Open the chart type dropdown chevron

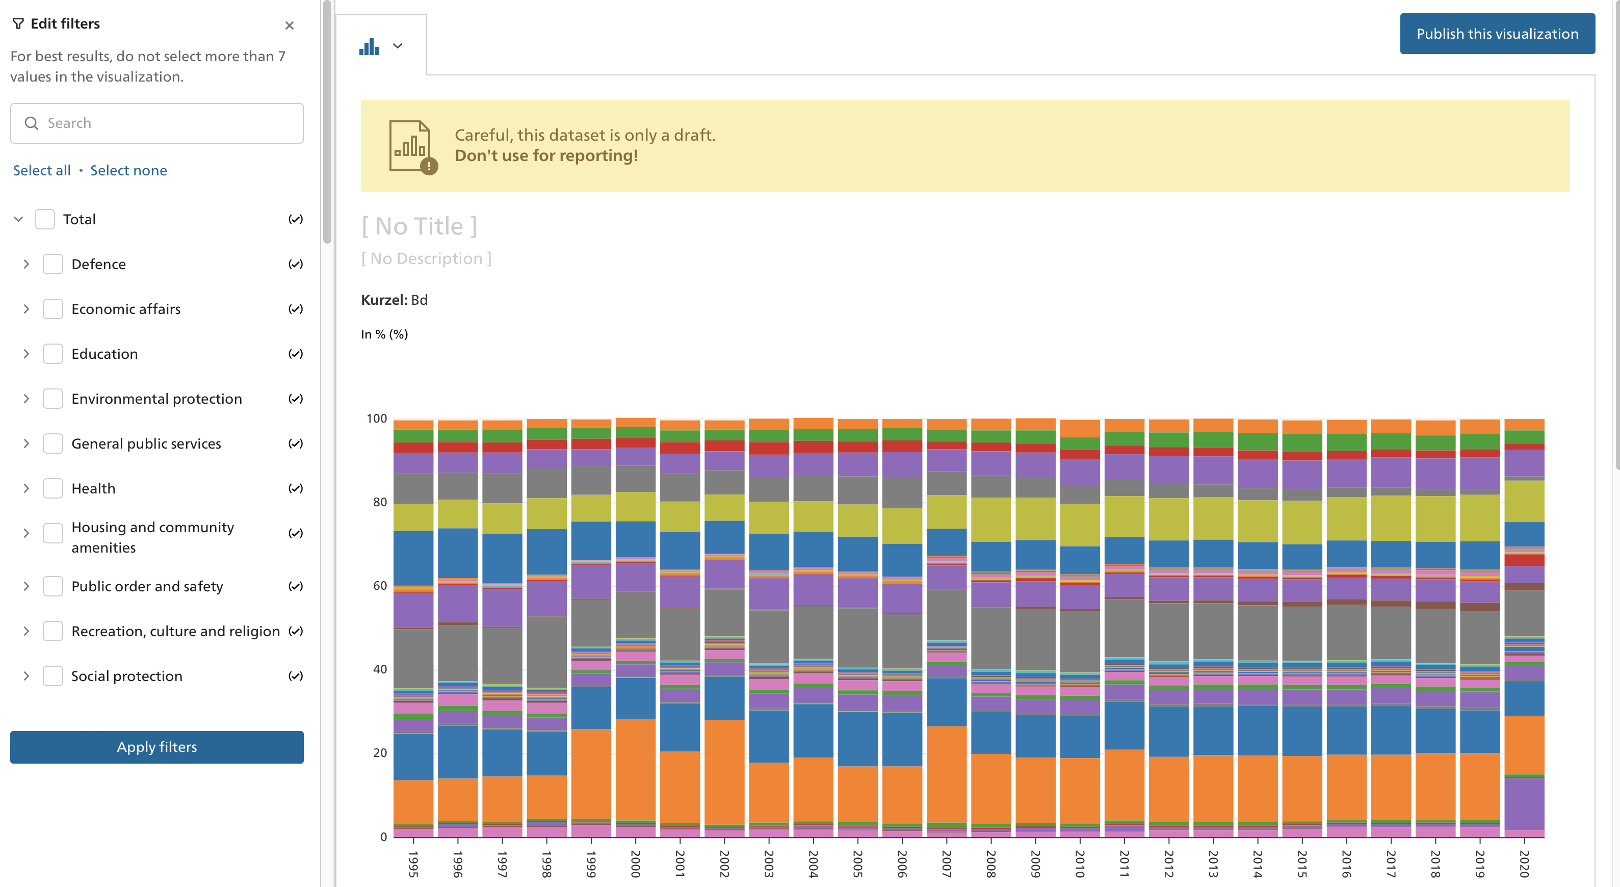398,46
